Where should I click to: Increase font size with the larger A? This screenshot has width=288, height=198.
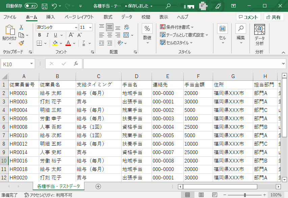[71, 35]
